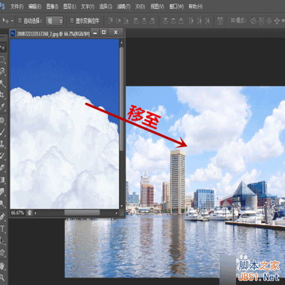This screenshot has width=285, height=285.
Task: Select the Hand tool
Action: pos(2,266)
